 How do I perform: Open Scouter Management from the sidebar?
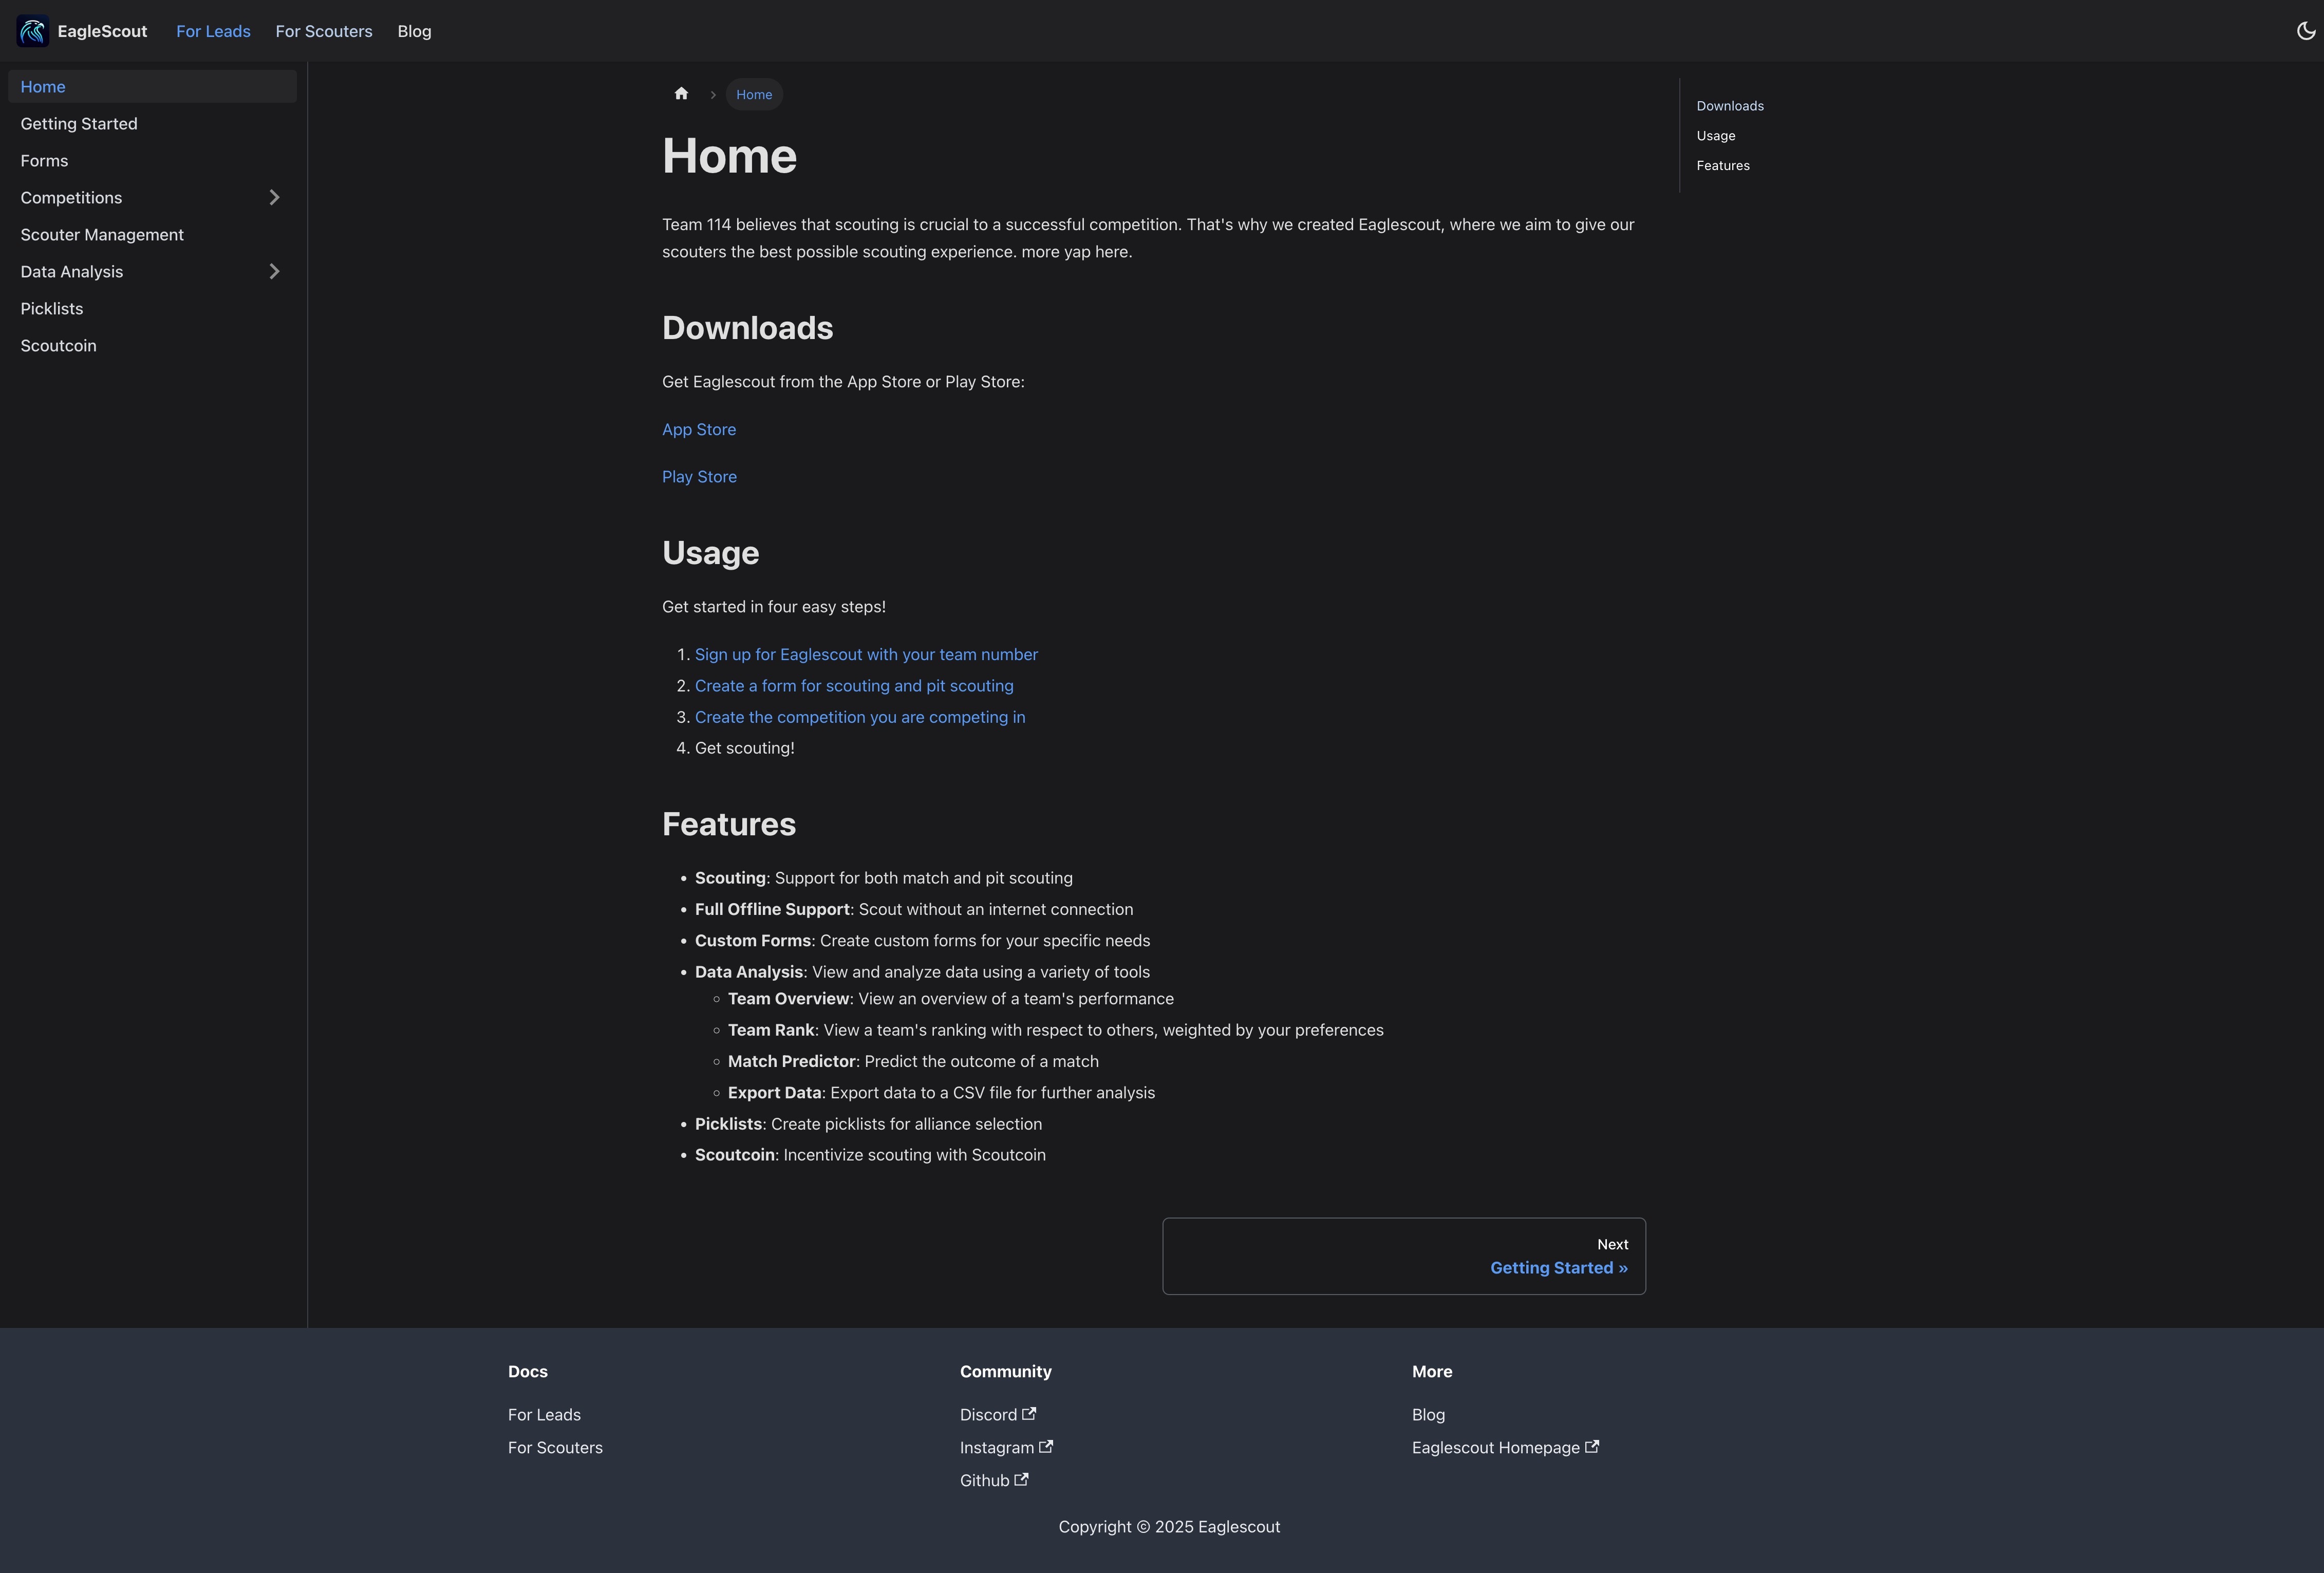[x=102, y=234]
